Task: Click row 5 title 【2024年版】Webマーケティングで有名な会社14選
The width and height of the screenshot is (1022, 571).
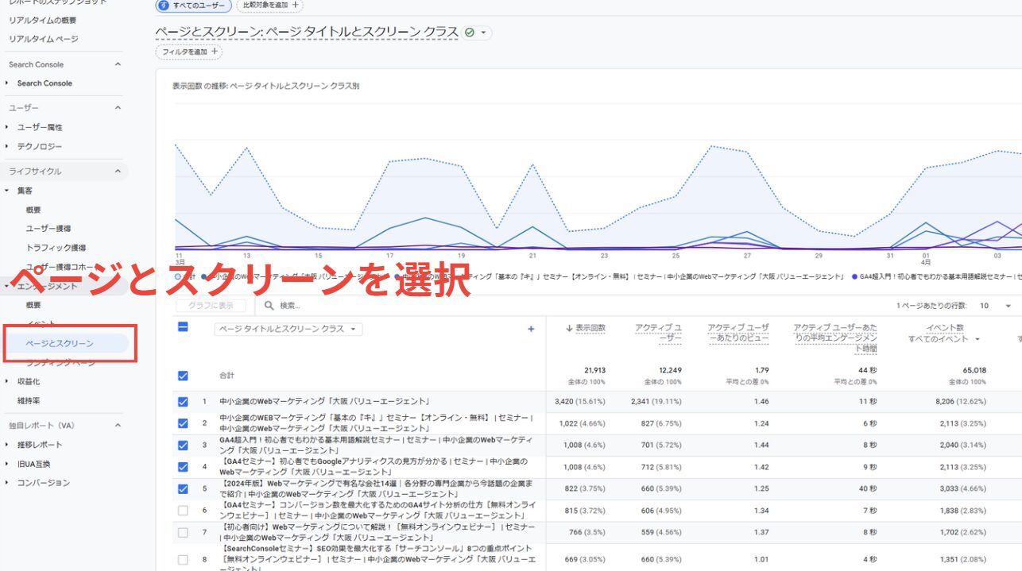Action: (375, 488)
